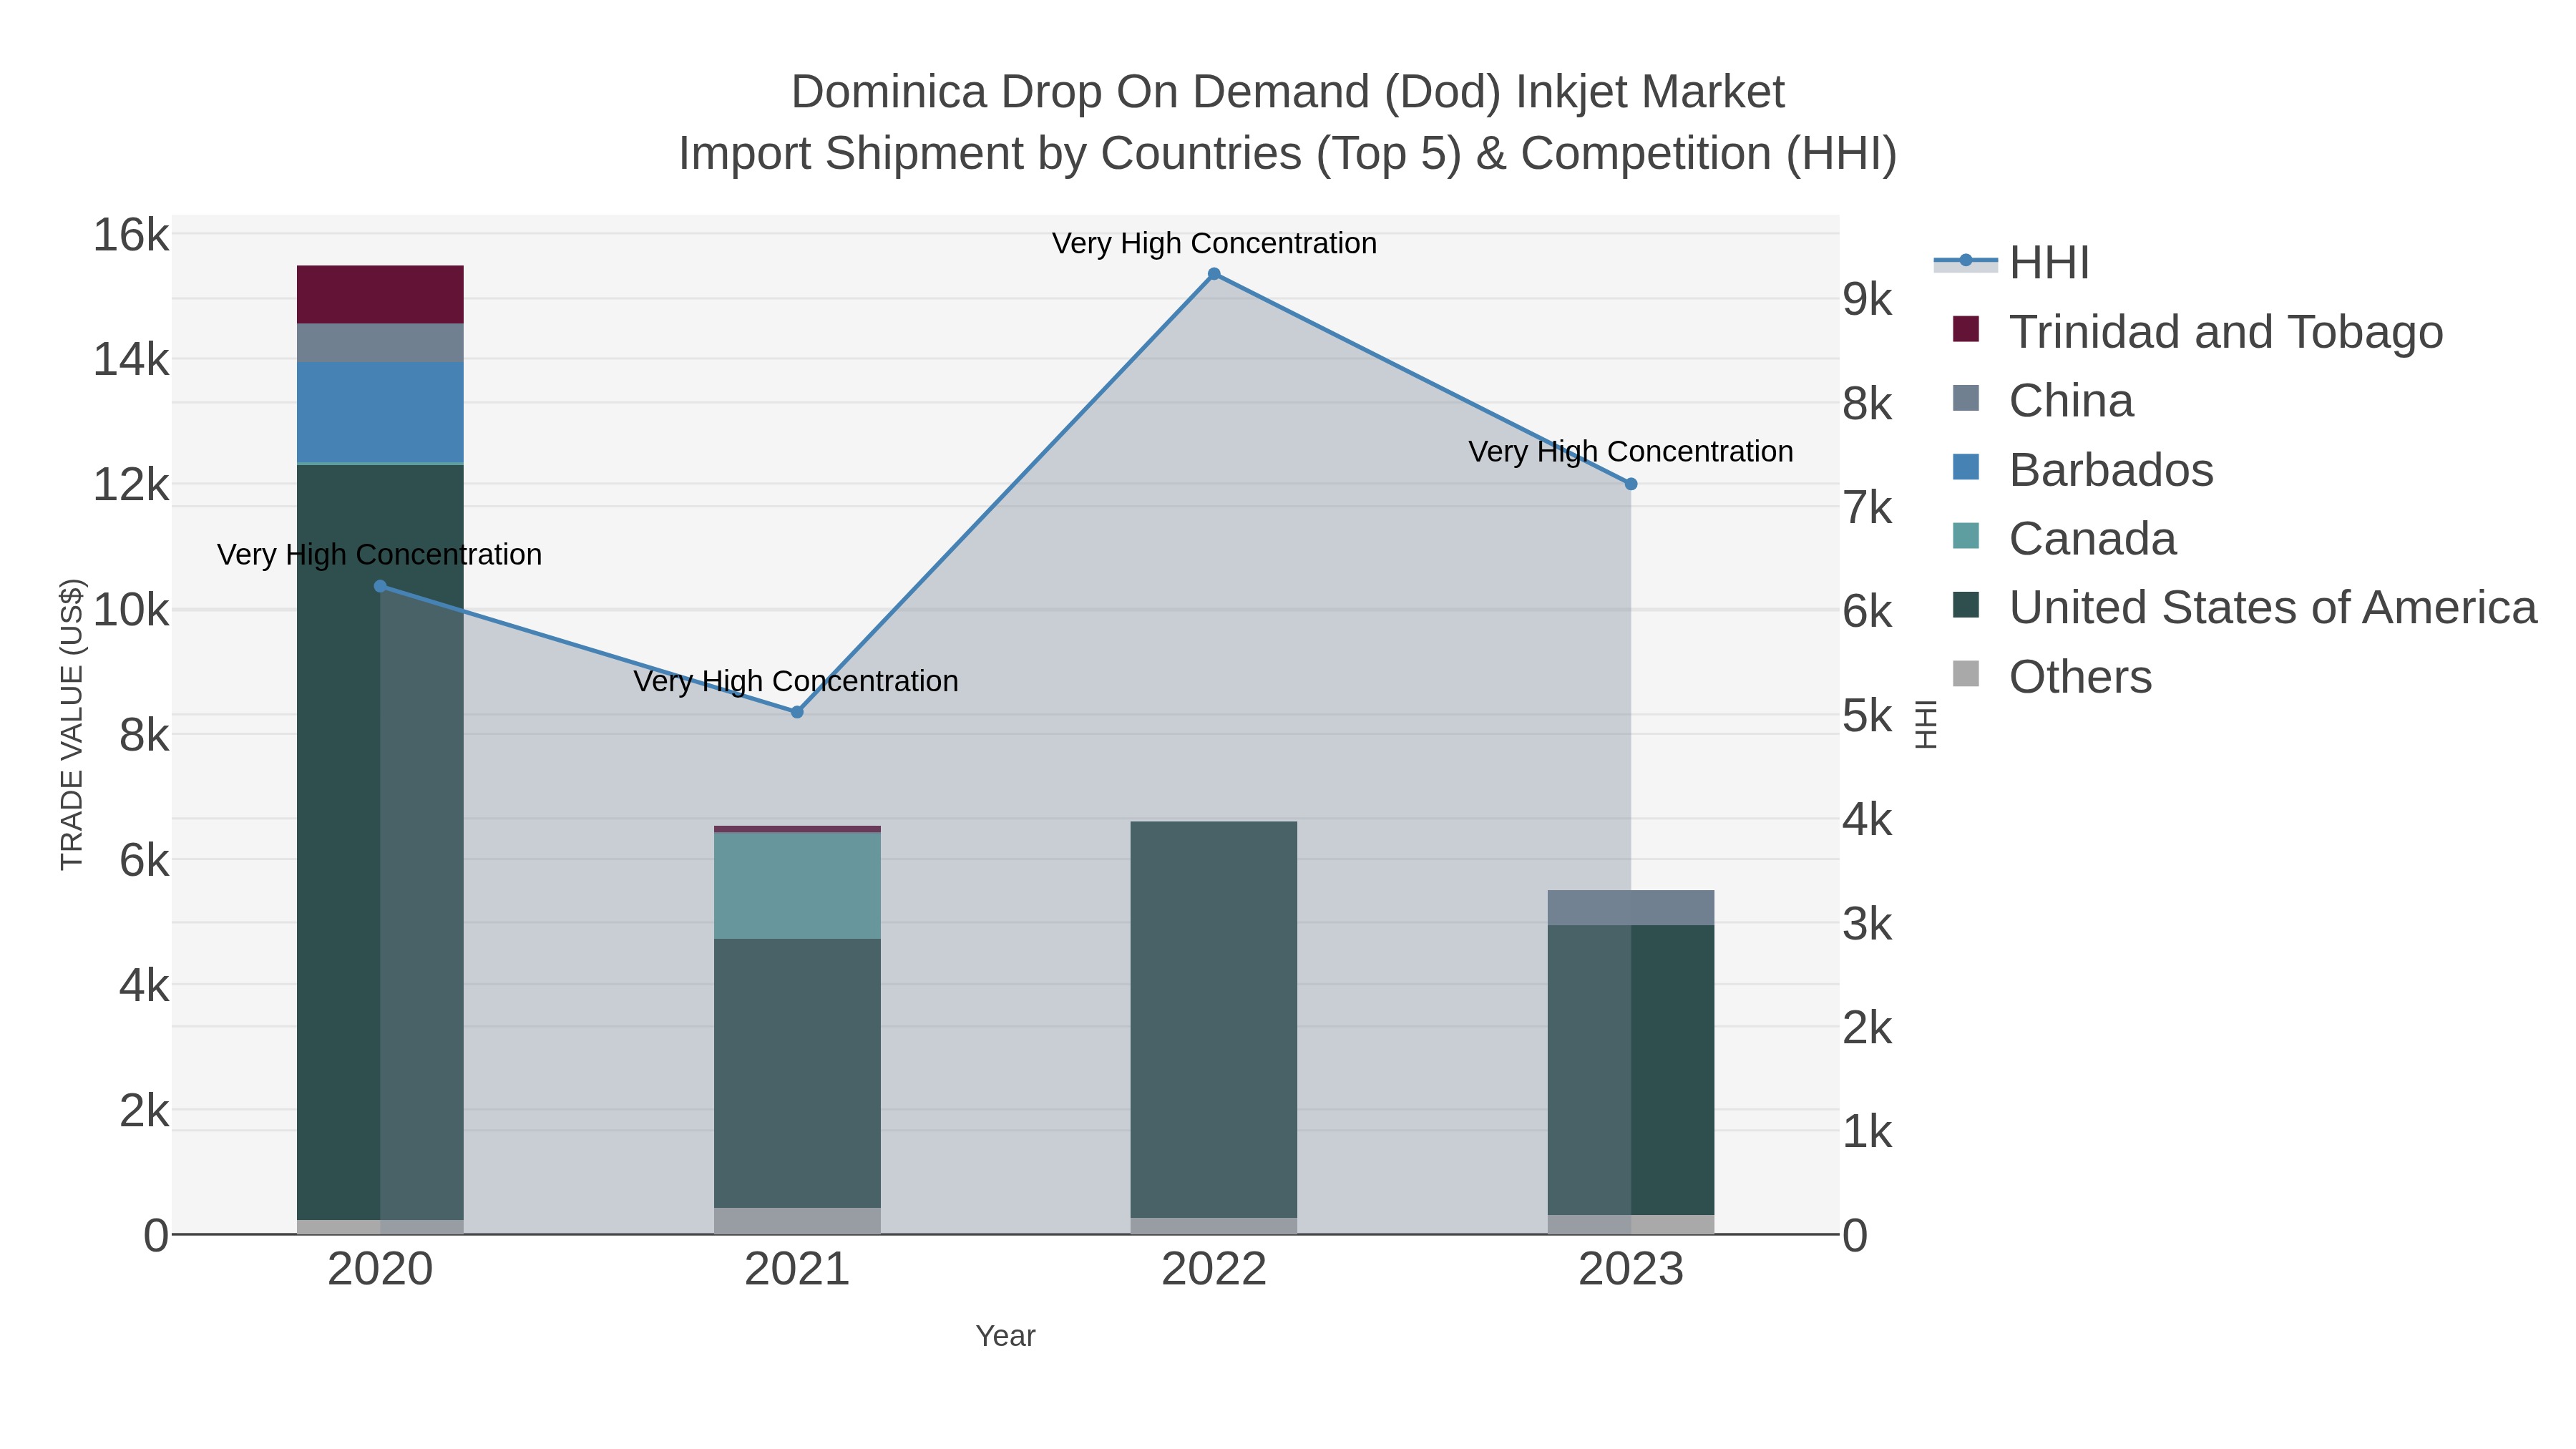Click the 2020 x-axis label
This screenshot has height=1449, width=2576.
[x=380, y=1270]
